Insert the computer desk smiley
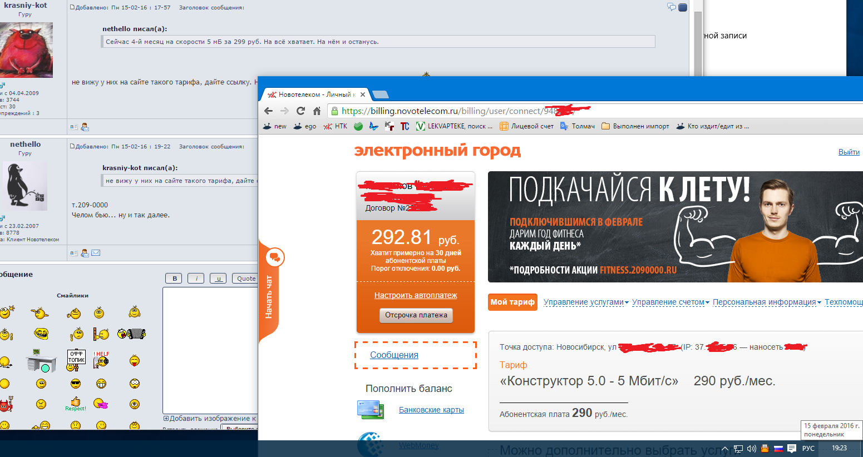863x457 pixels. tap(41, 360)
